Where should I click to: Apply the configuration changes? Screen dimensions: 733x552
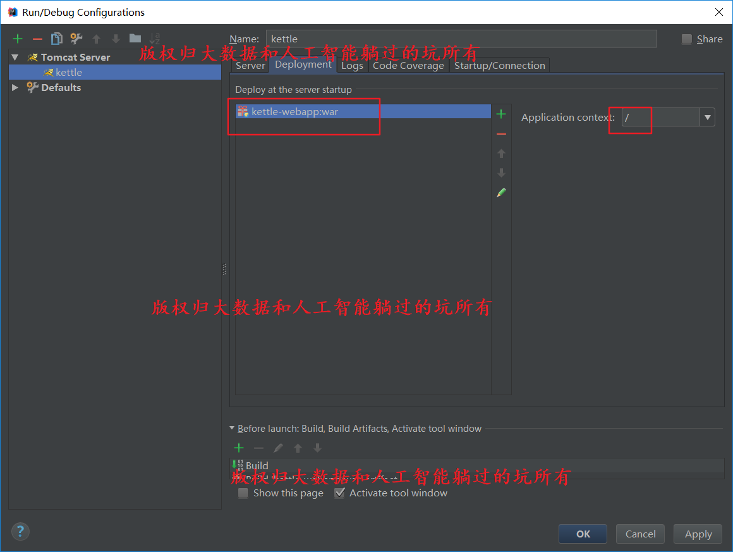coord(698,534)
